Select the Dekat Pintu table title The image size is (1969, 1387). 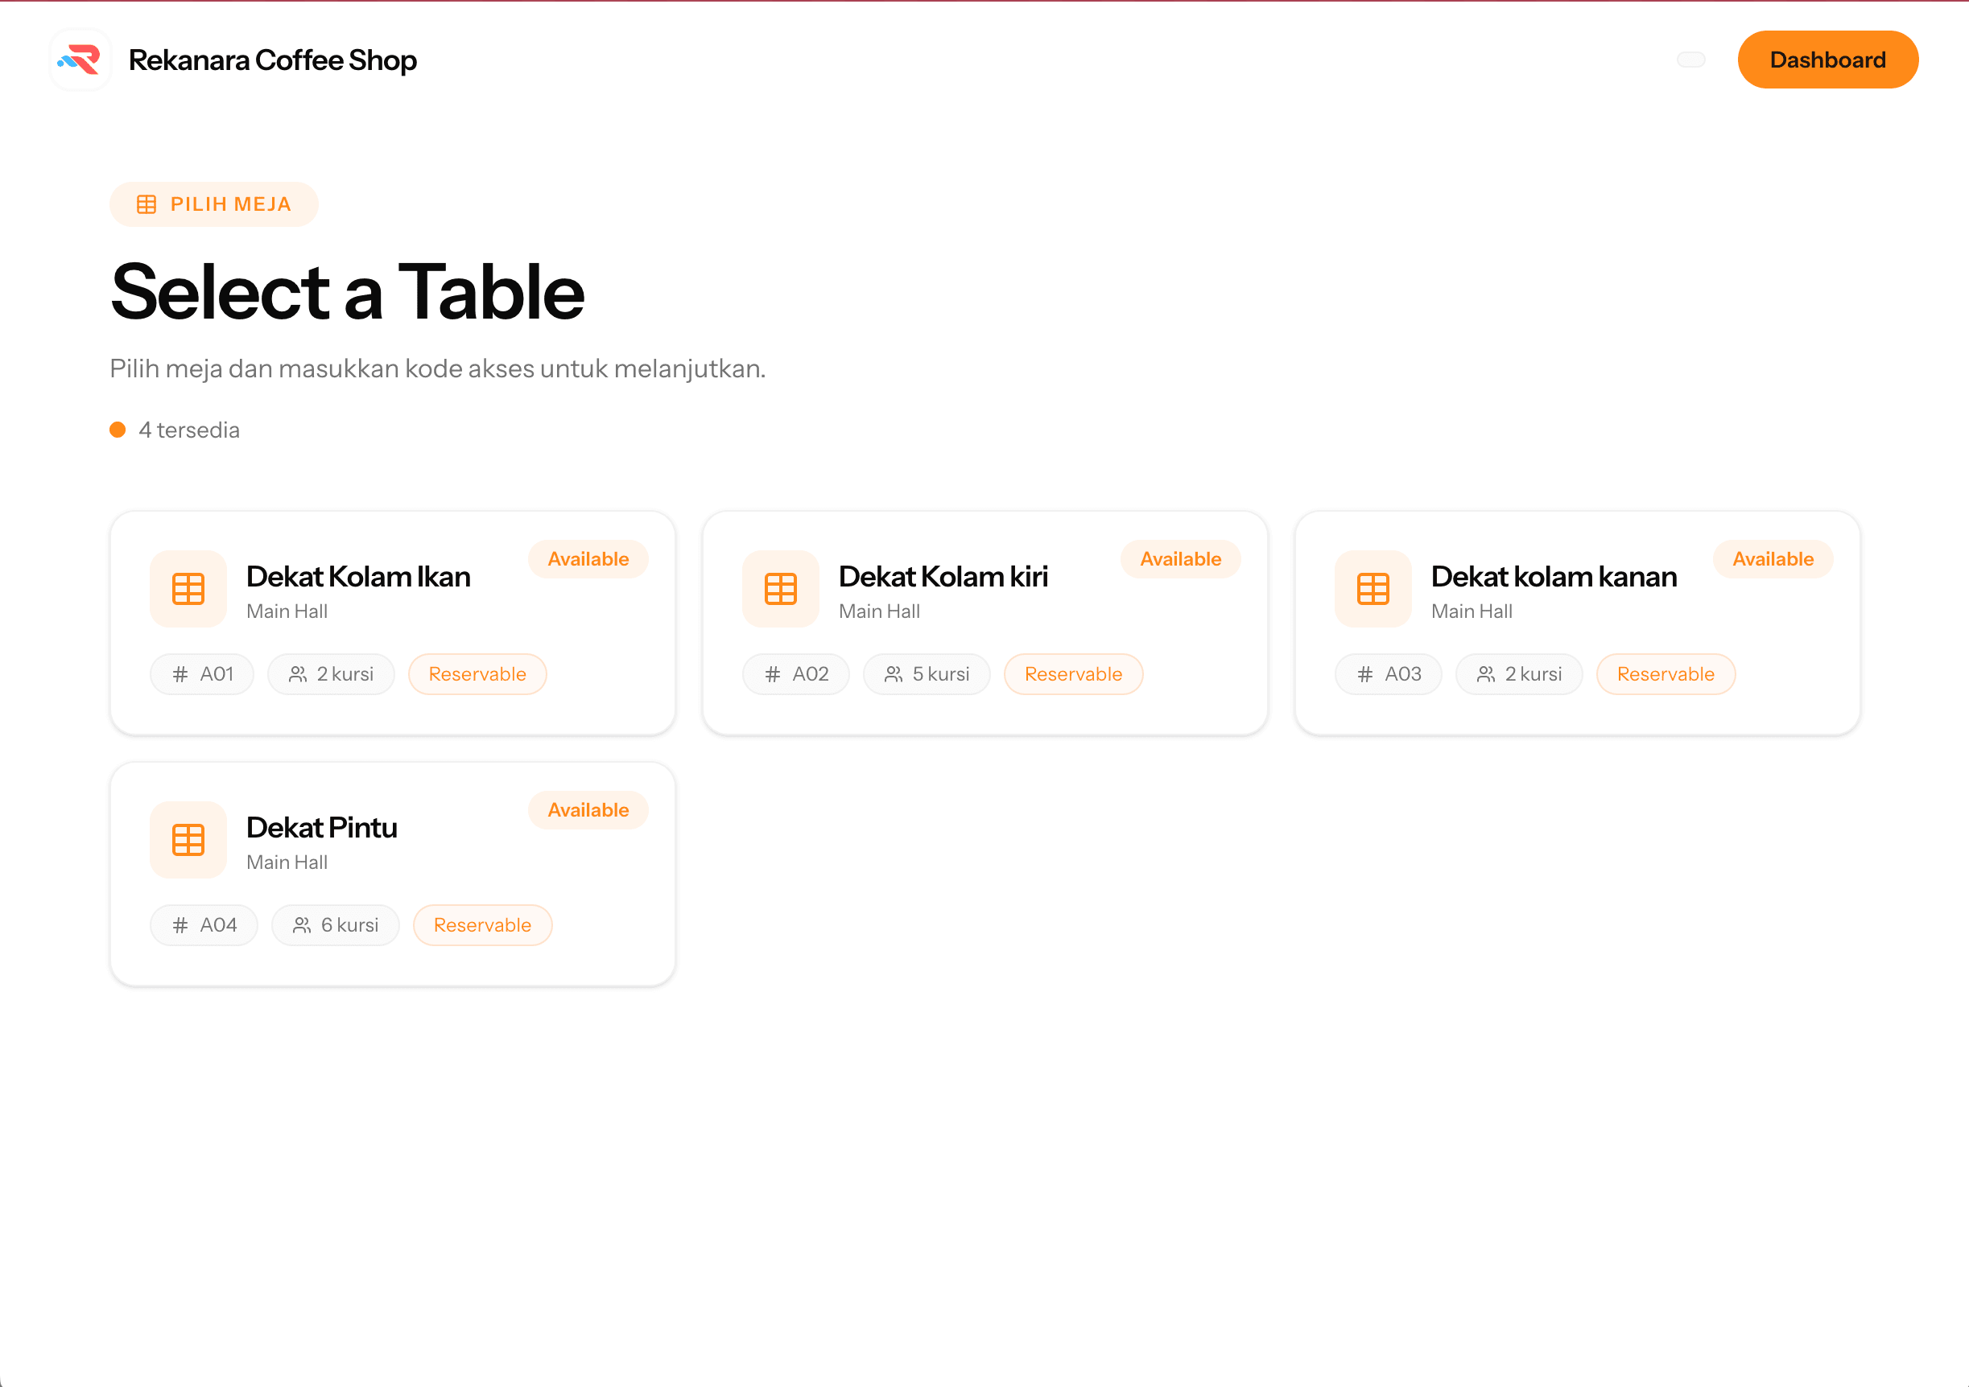(321, 828)
